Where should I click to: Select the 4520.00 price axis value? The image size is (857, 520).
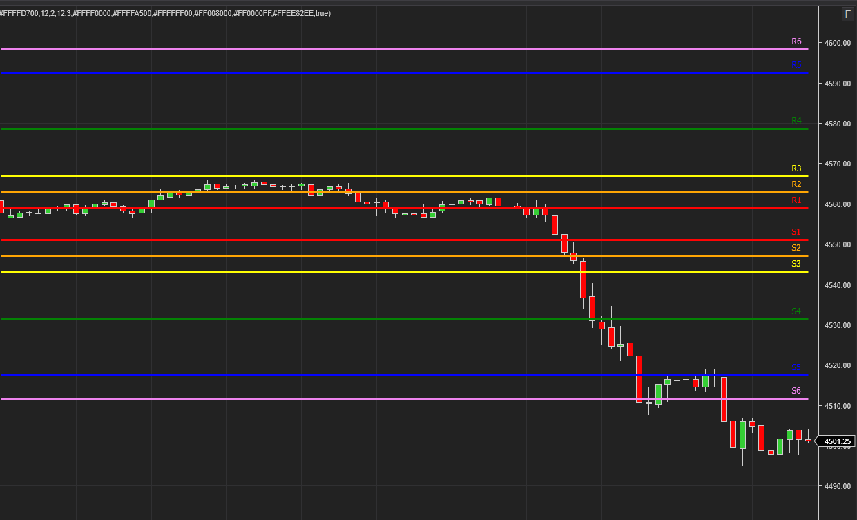click(837, 365)
